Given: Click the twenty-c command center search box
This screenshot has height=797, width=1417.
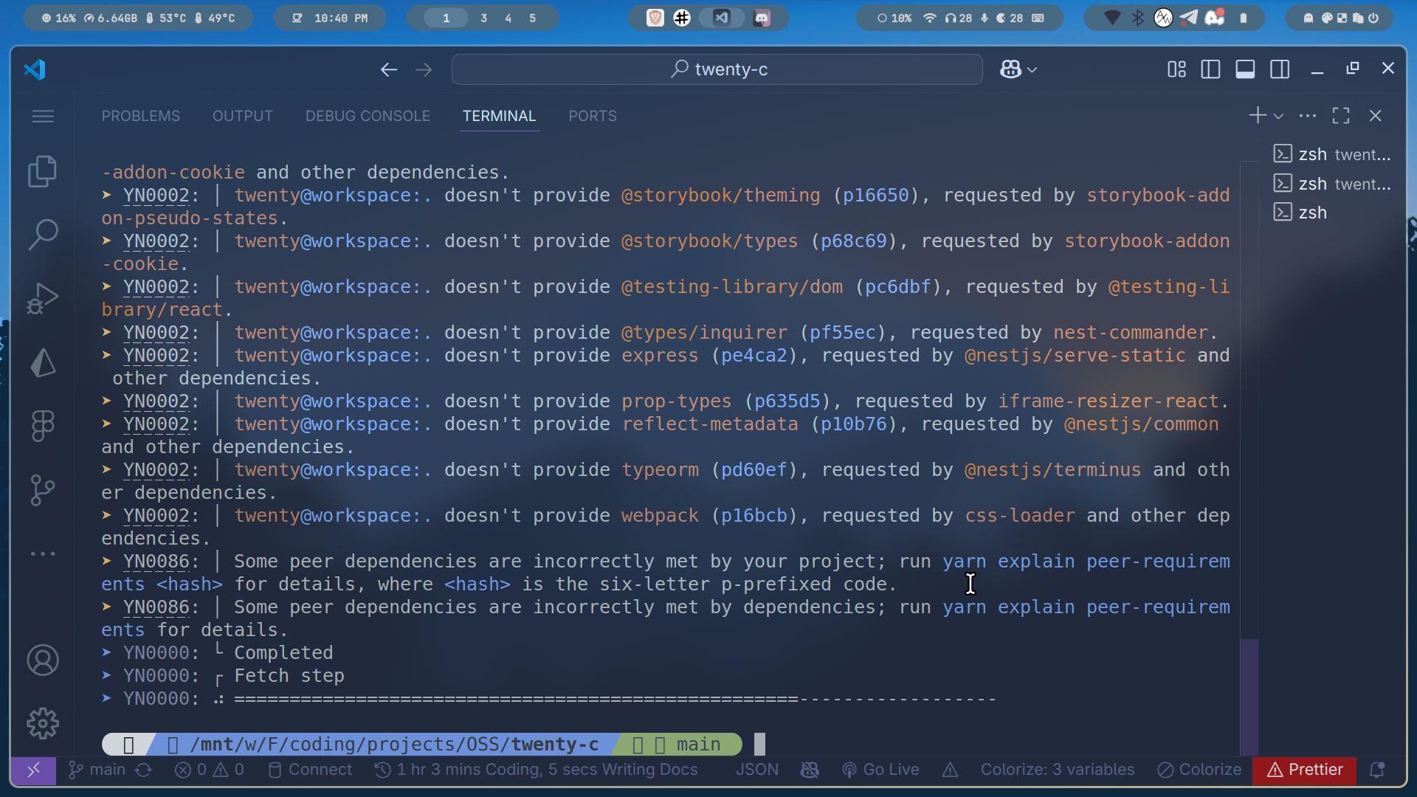Looking at the screenshot, I should pyautogui.click(x=717, y=69).
